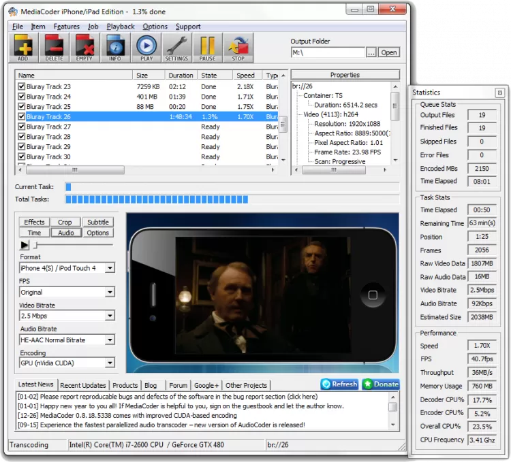Click the Donate button
This screenshot has height=462, width=511.
point(381,384)
